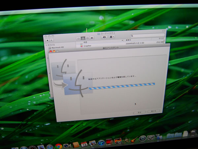
Task: Click the ユーティリティ Finder window title
Action: 108,33
